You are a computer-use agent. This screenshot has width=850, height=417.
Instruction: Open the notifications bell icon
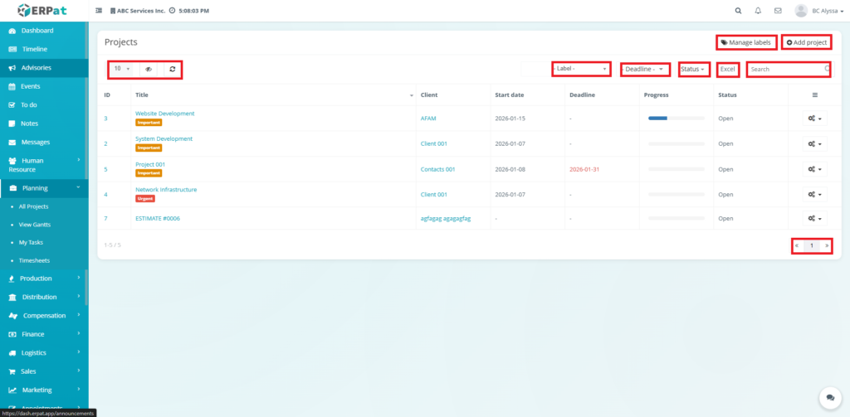point(758,11)
